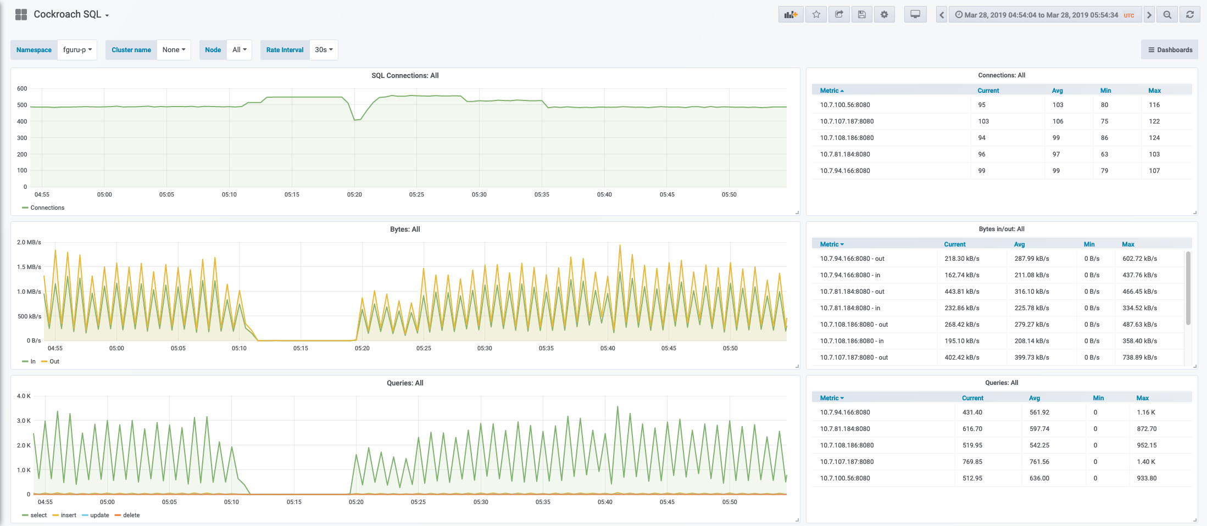Screen dimensions: 1207x526
Task: Click the 10.7.107.187:8080 row in Connections table
Action: point(1002,121)
